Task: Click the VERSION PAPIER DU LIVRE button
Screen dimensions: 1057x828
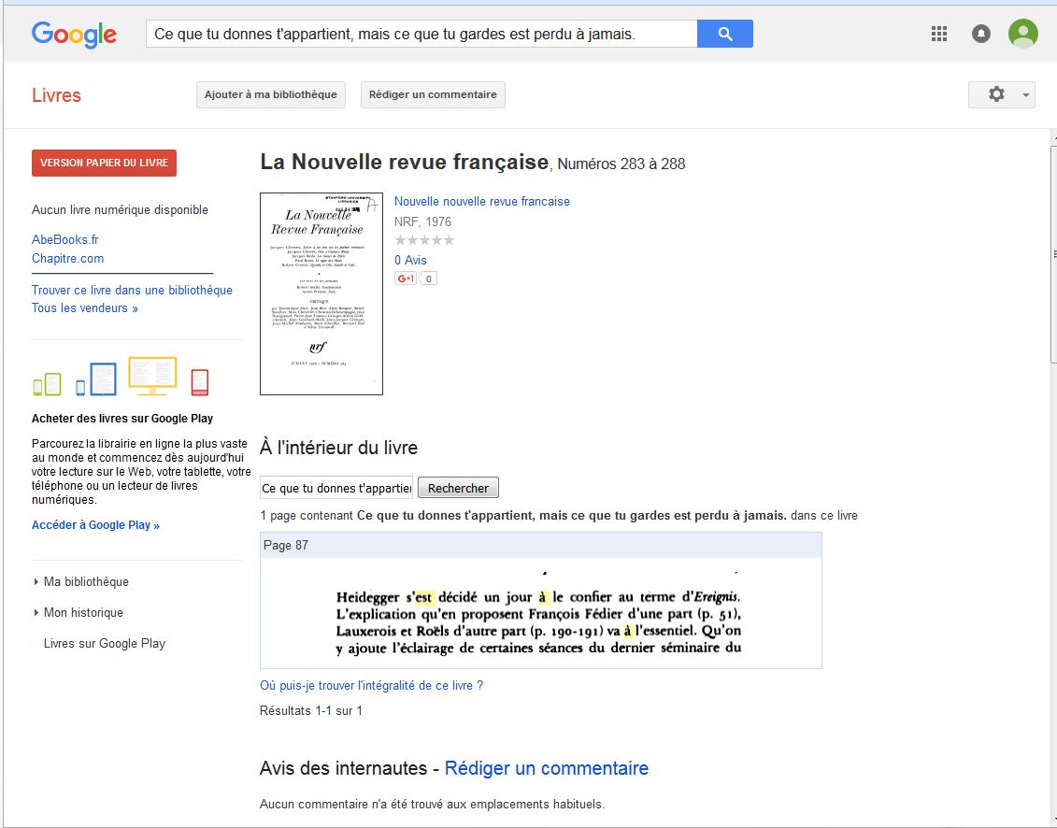Action: pos(104,163)
